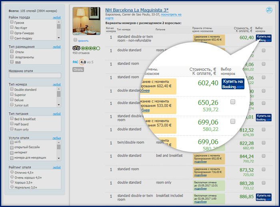Select the Bed & breakfast meal option
Image resolution: width=280 pixels, height=207 pixels.
[12, 119]
